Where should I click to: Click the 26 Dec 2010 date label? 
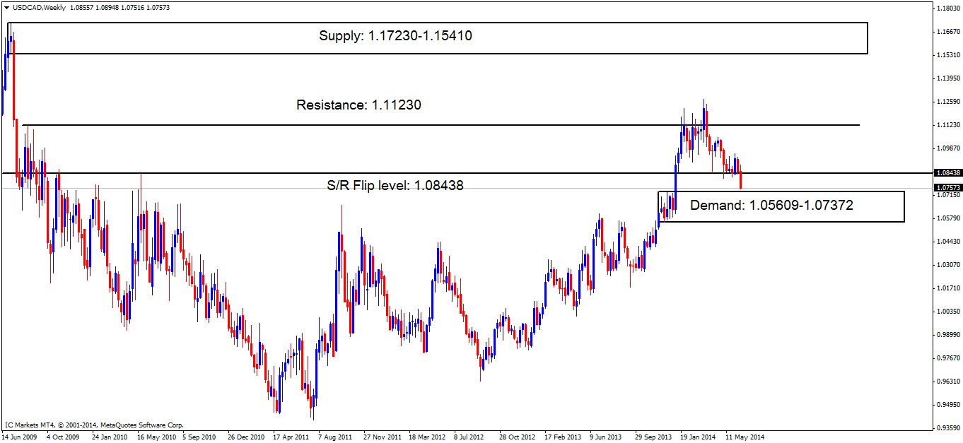tap(245, 437)
